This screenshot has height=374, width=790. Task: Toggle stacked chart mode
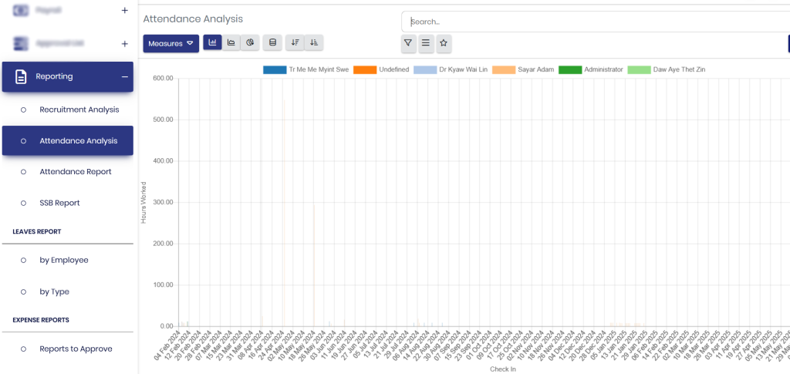(x=272, y=42)
